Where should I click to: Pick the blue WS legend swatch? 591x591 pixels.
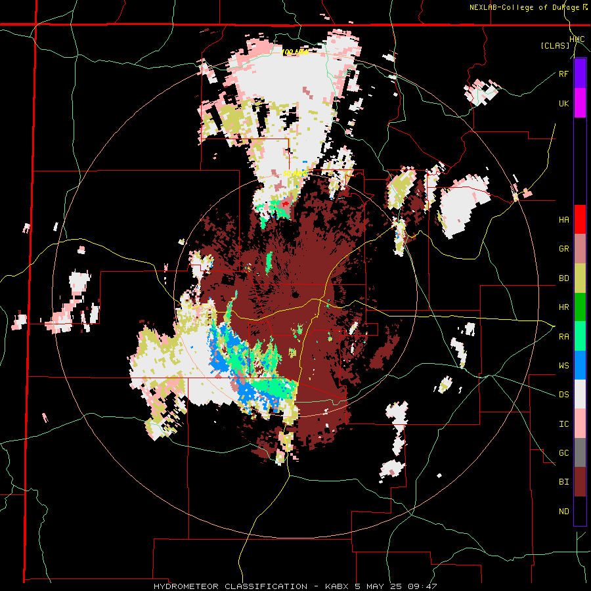point(580,365)
